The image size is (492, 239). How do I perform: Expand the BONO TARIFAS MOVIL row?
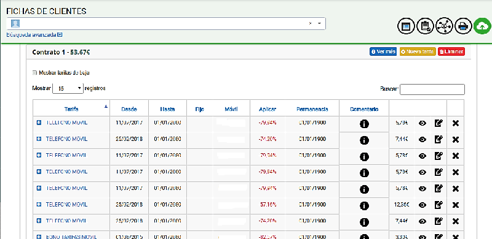pos(39,237)
